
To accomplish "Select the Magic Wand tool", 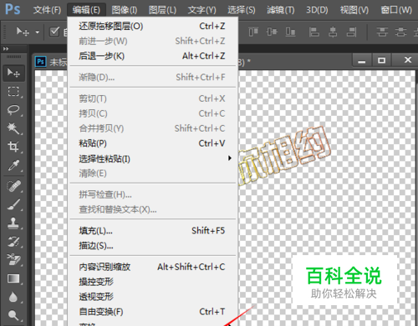I will point(13,128).
